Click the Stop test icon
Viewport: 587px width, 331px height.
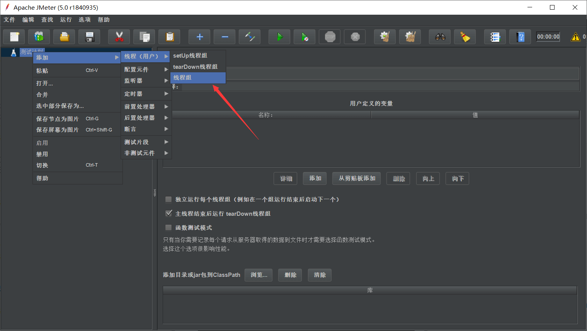330,37
